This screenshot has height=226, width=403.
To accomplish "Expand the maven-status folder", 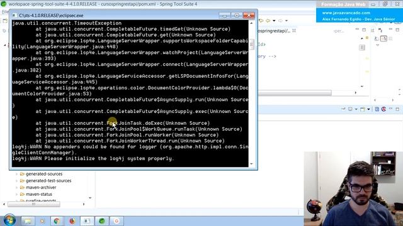I will 17,194.
